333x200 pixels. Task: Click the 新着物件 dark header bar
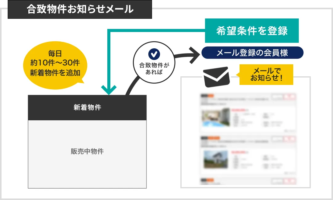point(87,108)
